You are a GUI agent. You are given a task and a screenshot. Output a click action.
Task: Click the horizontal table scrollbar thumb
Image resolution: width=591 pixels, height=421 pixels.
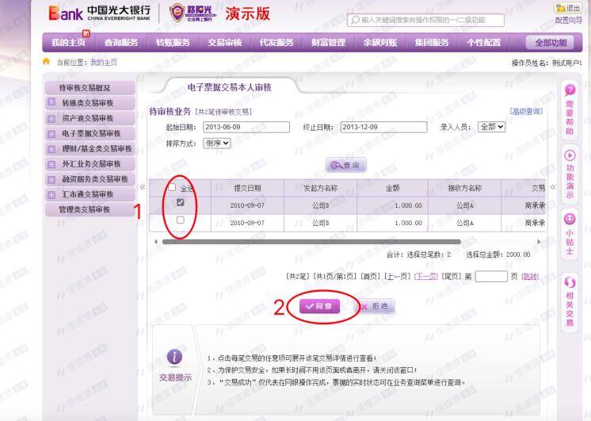click(311, 242)
